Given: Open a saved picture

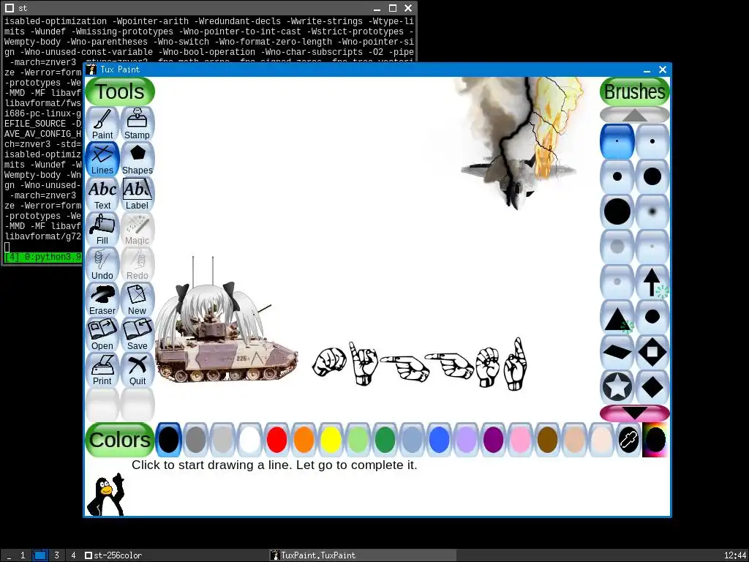Looking at the screenshot, I should tap(102, 335).
